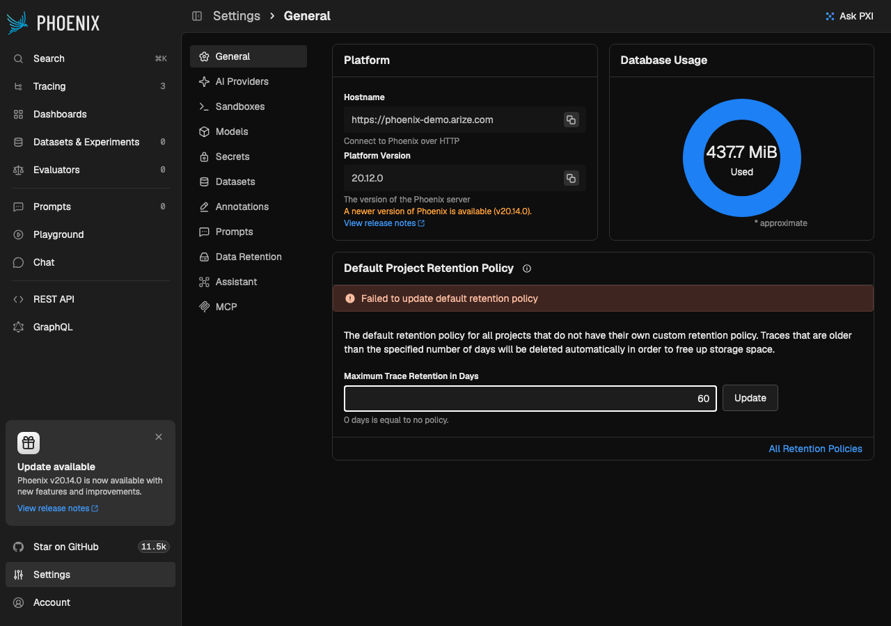
Task: Dismiss the Update available notice
Action: pos(159,437)
